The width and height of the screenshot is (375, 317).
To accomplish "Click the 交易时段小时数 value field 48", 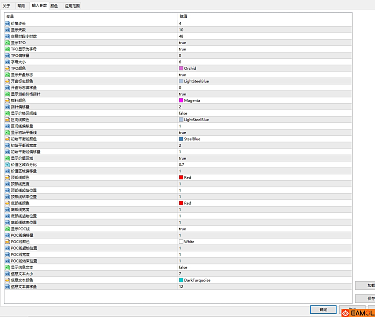I will 265,36.
